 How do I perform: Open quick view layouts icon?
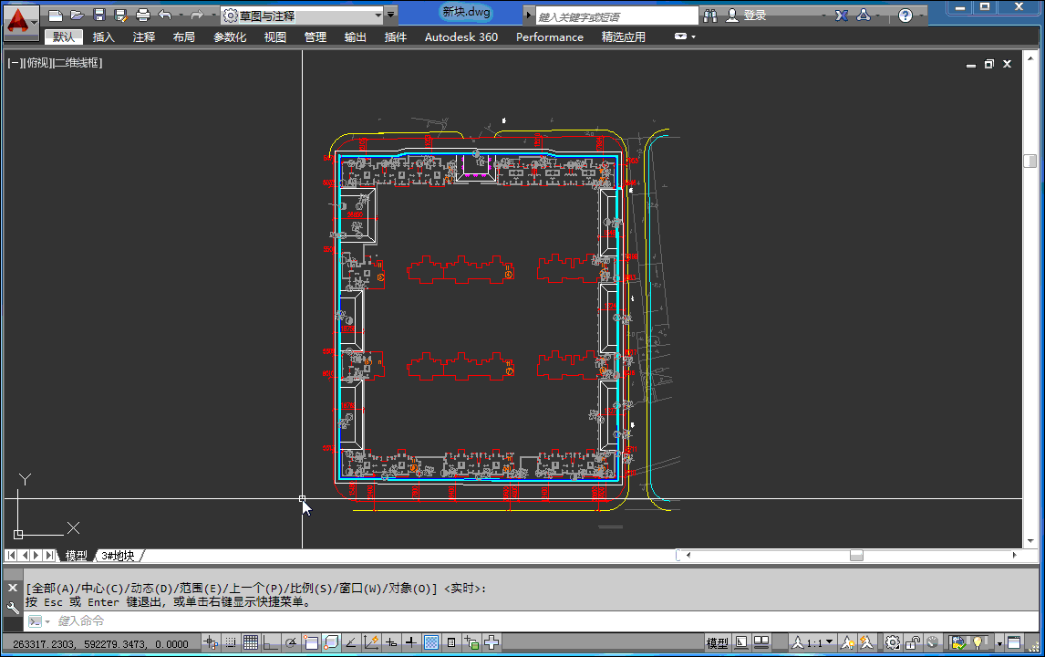click(741, 643)
